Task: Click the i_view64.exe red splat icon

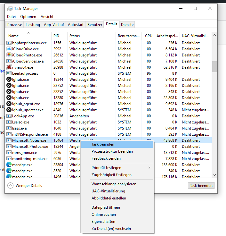Action: (x=9, y=67)
